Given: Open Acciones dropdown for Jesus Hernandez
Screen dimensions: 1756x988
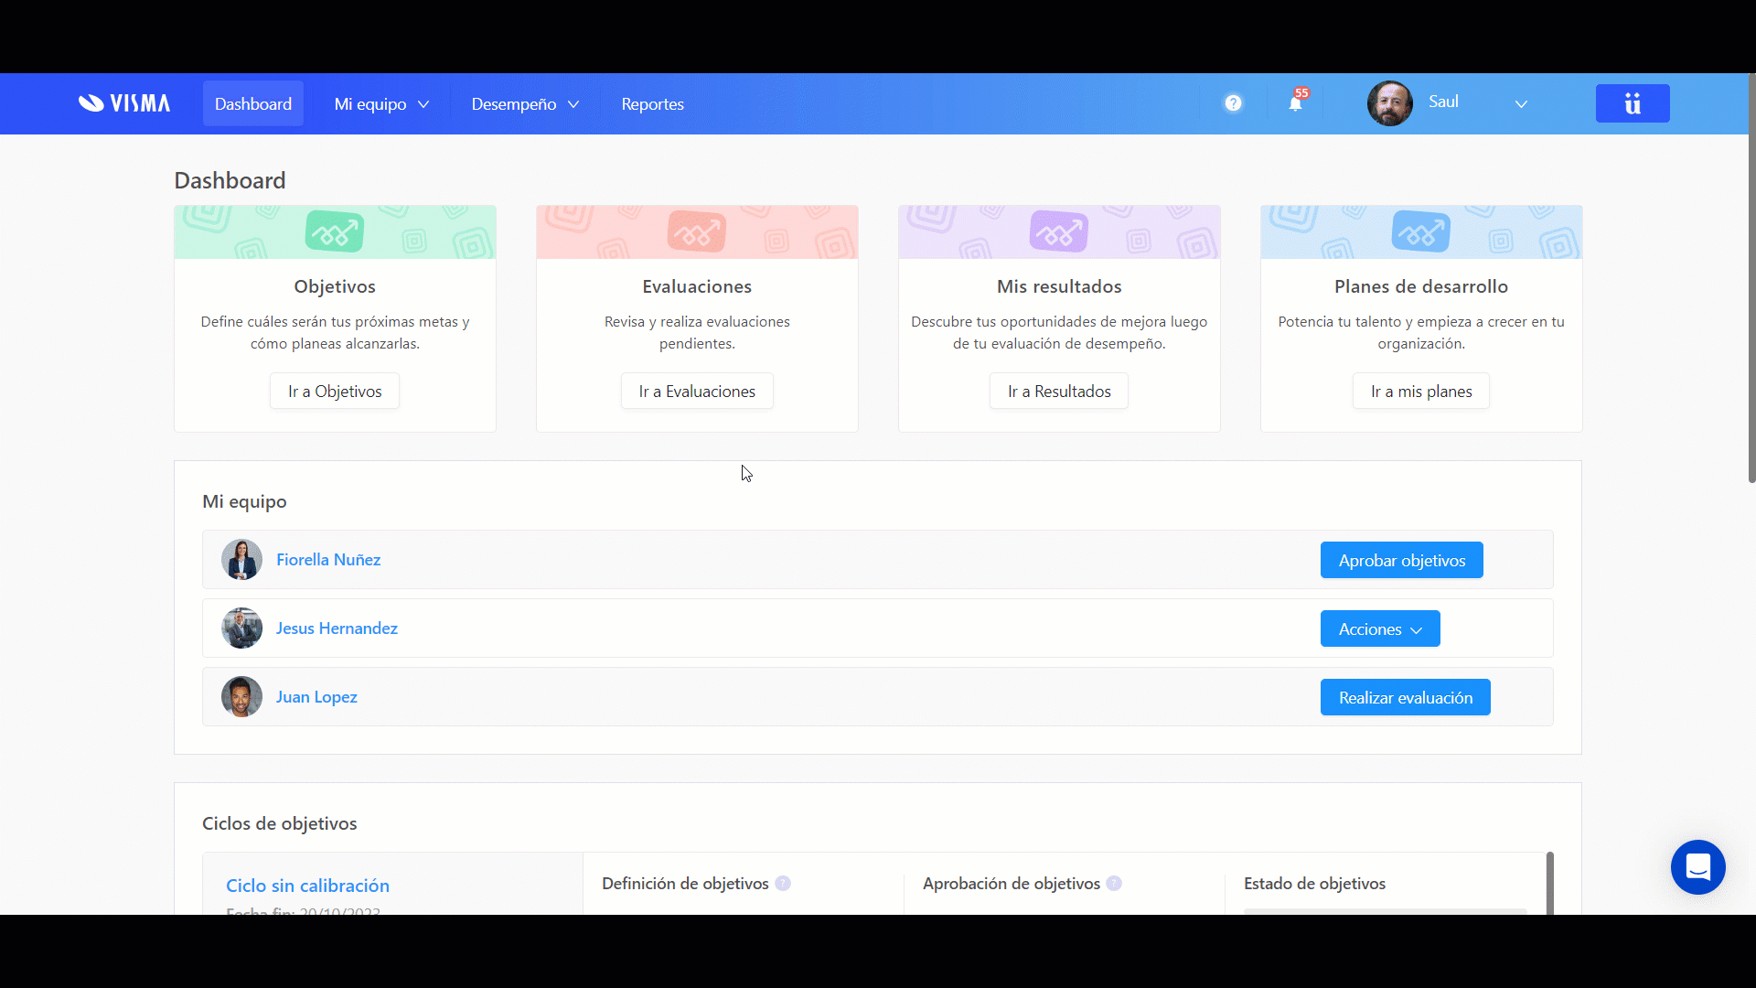Looking at the screenshot, I should 1379,629.
